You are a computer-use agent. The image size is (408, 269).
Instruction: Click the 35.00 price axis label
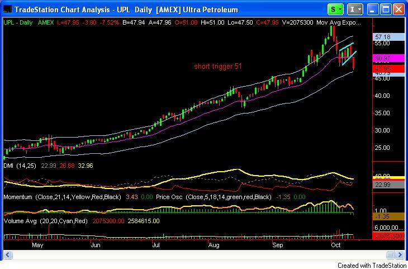coord(382,114)
